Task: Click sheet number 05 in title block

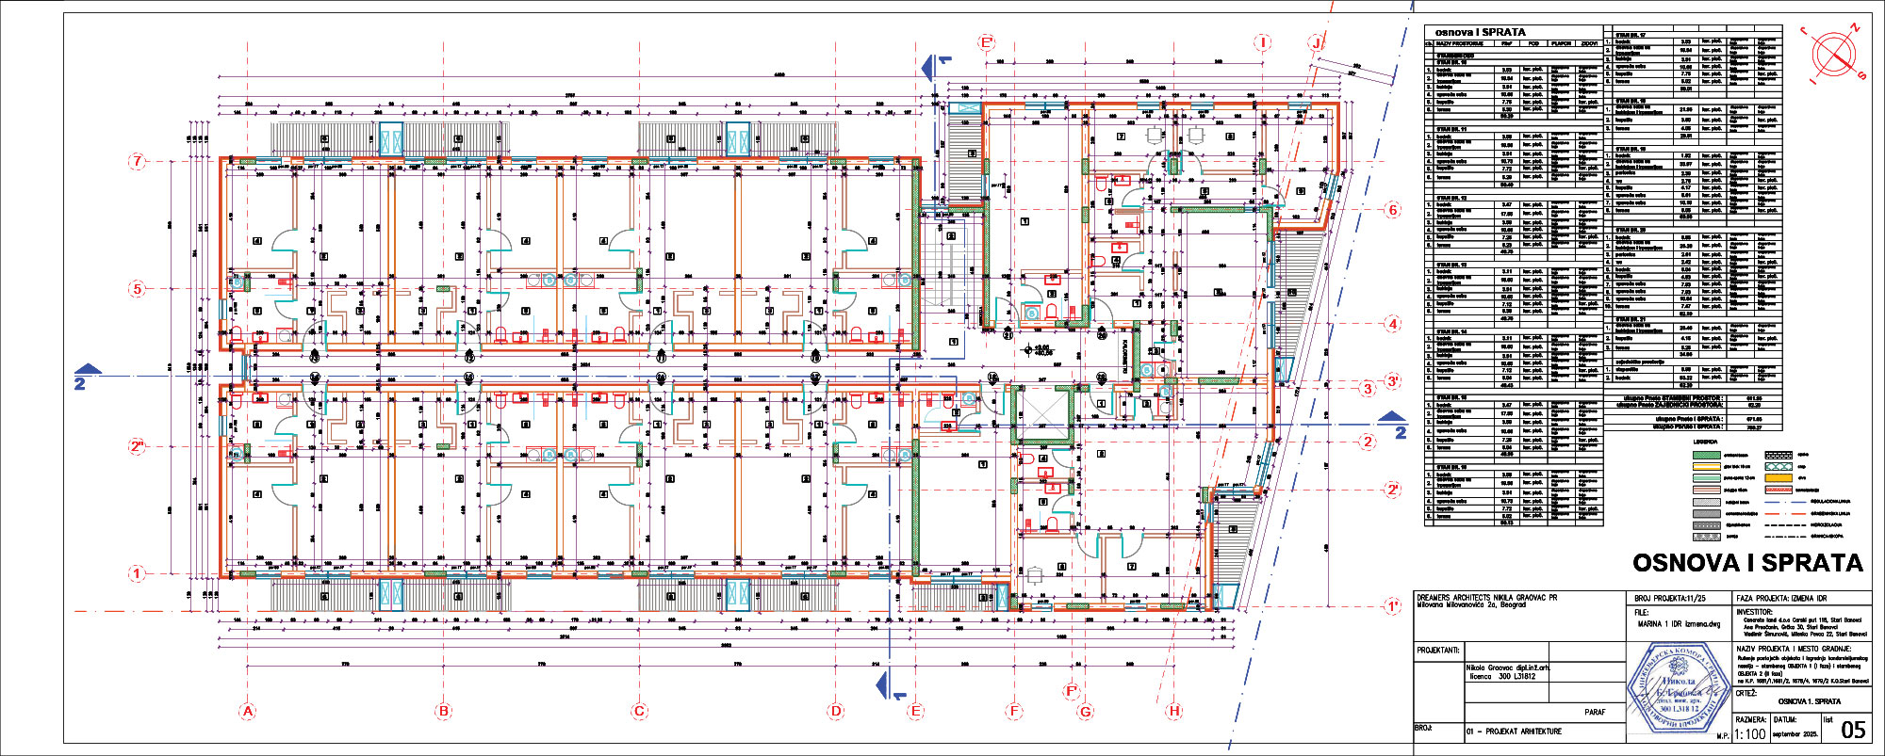Action: pos(1853,731)
